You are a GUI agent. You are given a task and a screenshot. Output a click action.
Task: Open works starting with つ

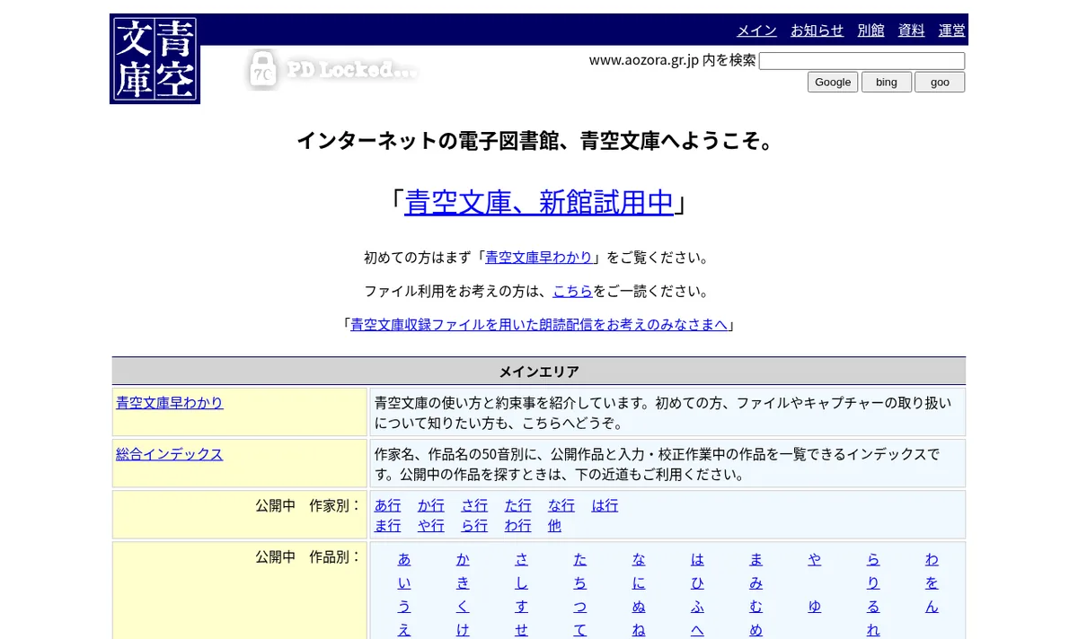(580, 606)
